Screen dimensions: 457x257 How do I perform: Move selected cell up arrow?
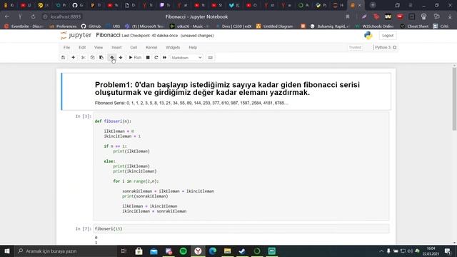point(111,58)
